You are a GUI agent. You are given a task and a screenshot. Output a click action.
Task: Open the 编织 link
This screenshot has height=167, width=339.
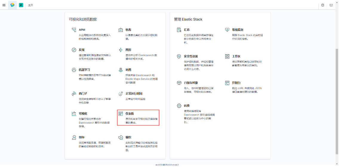[128, 137]
